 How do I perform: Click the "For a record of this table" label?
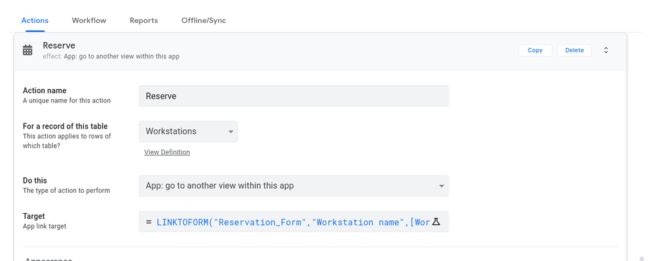click(65, 126)
